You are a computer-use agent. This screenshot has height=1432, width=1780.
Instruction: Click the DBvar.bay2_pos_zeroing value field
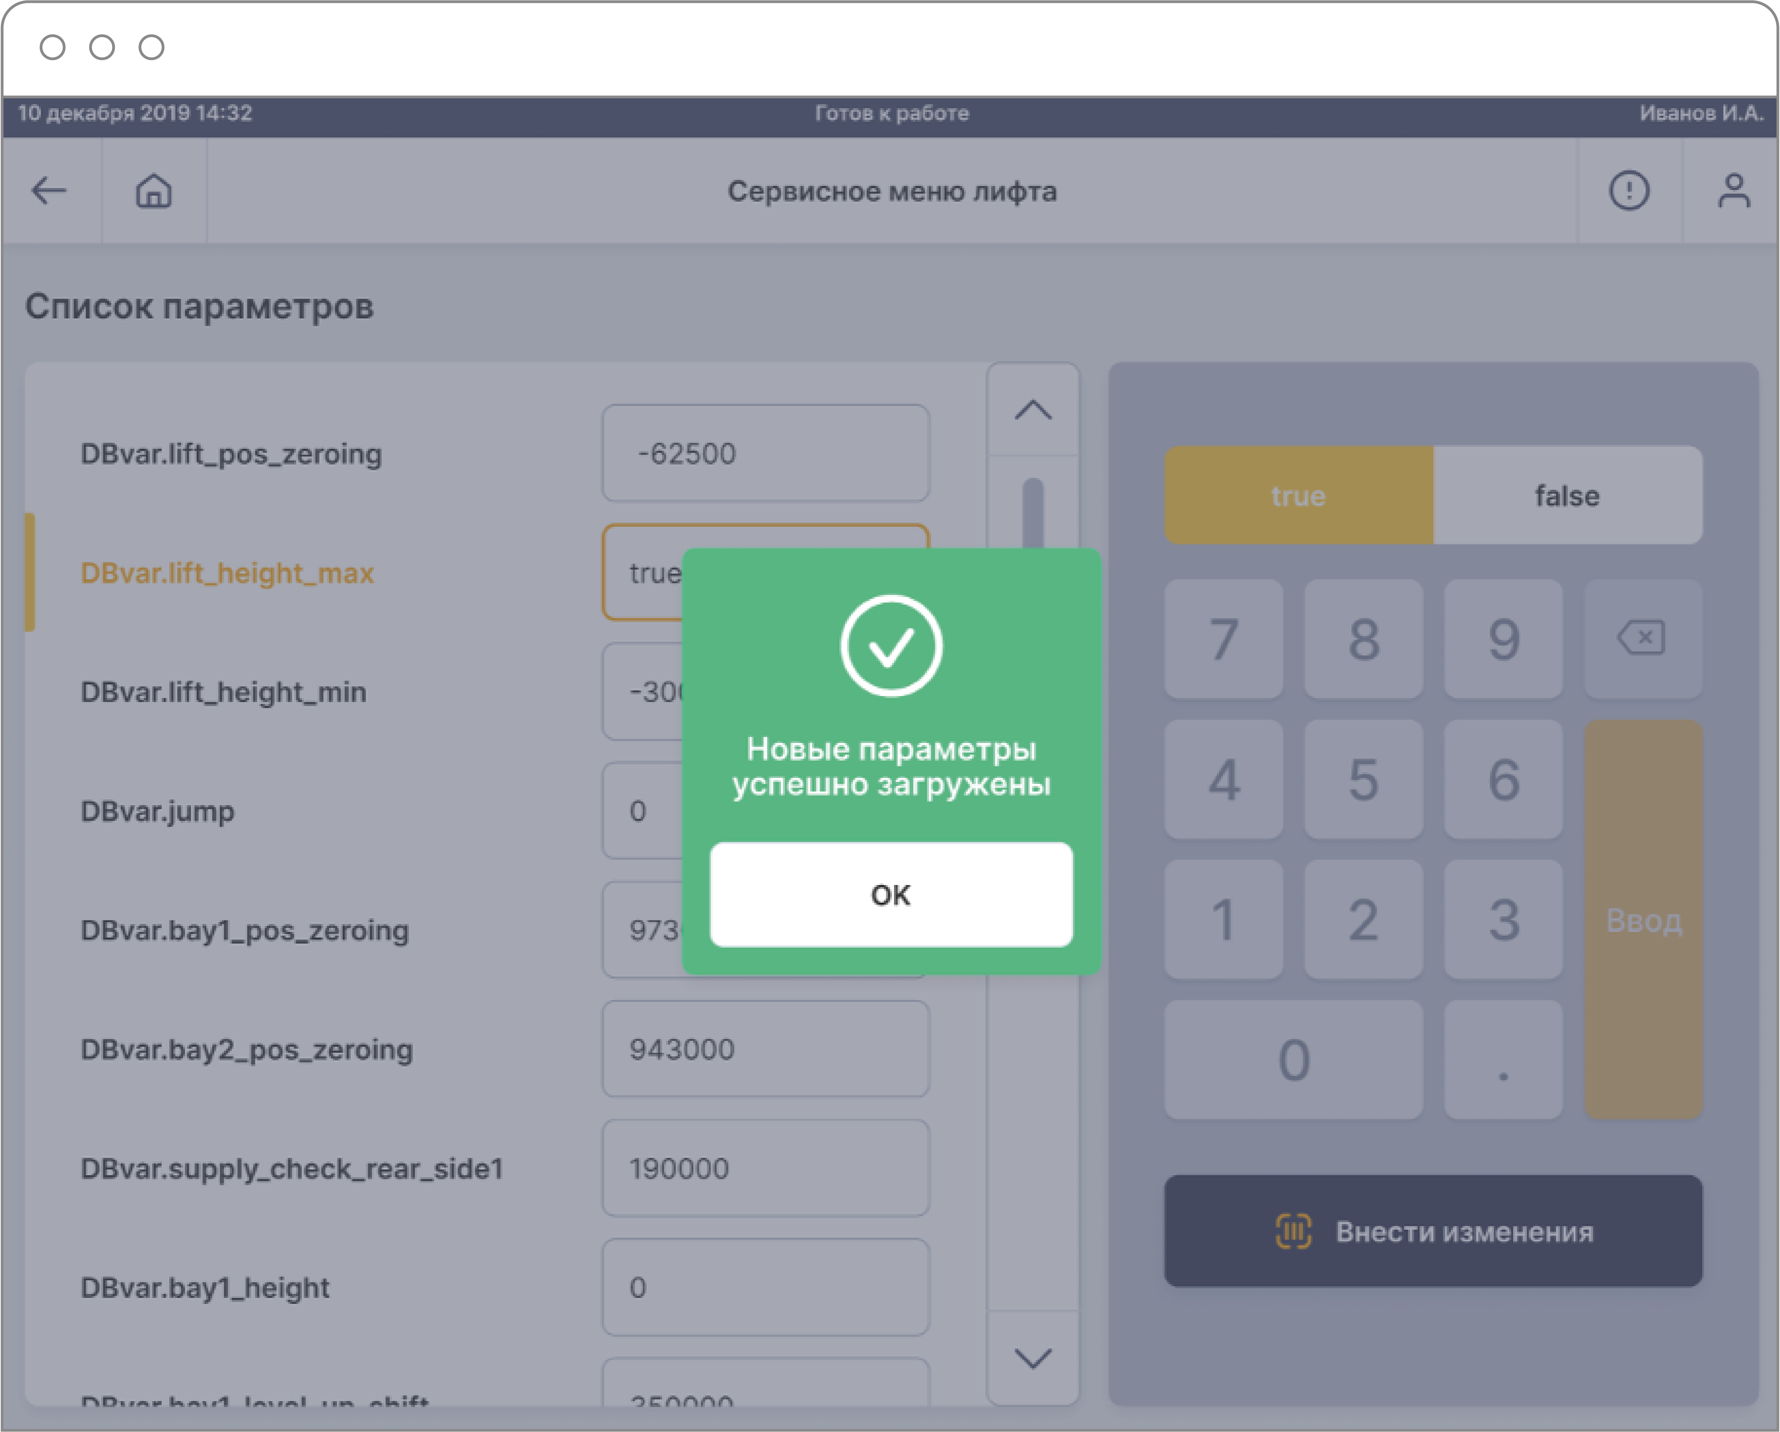765,1049
